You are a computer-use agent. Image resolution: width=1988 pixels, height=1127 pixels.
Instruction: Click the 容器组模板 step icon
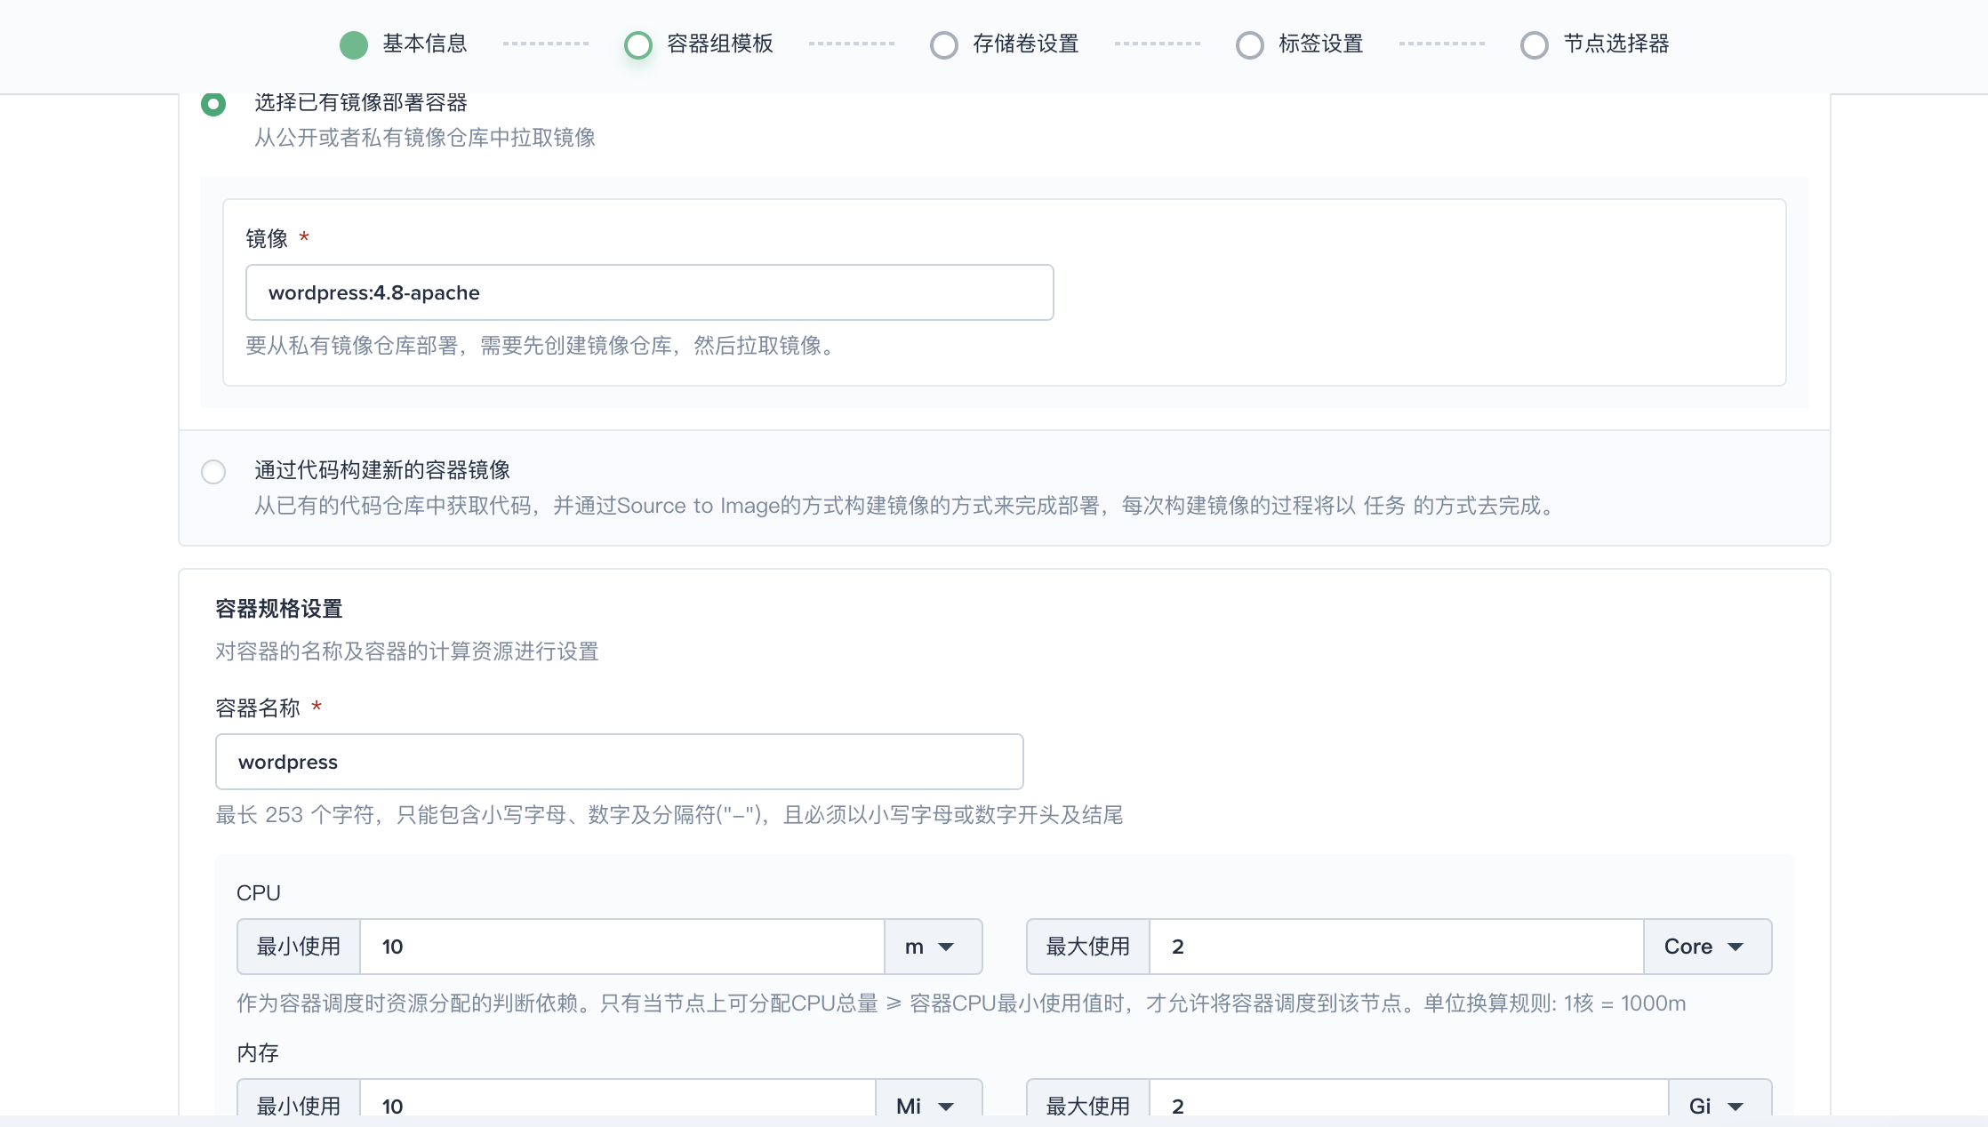[x=637, y=45]
